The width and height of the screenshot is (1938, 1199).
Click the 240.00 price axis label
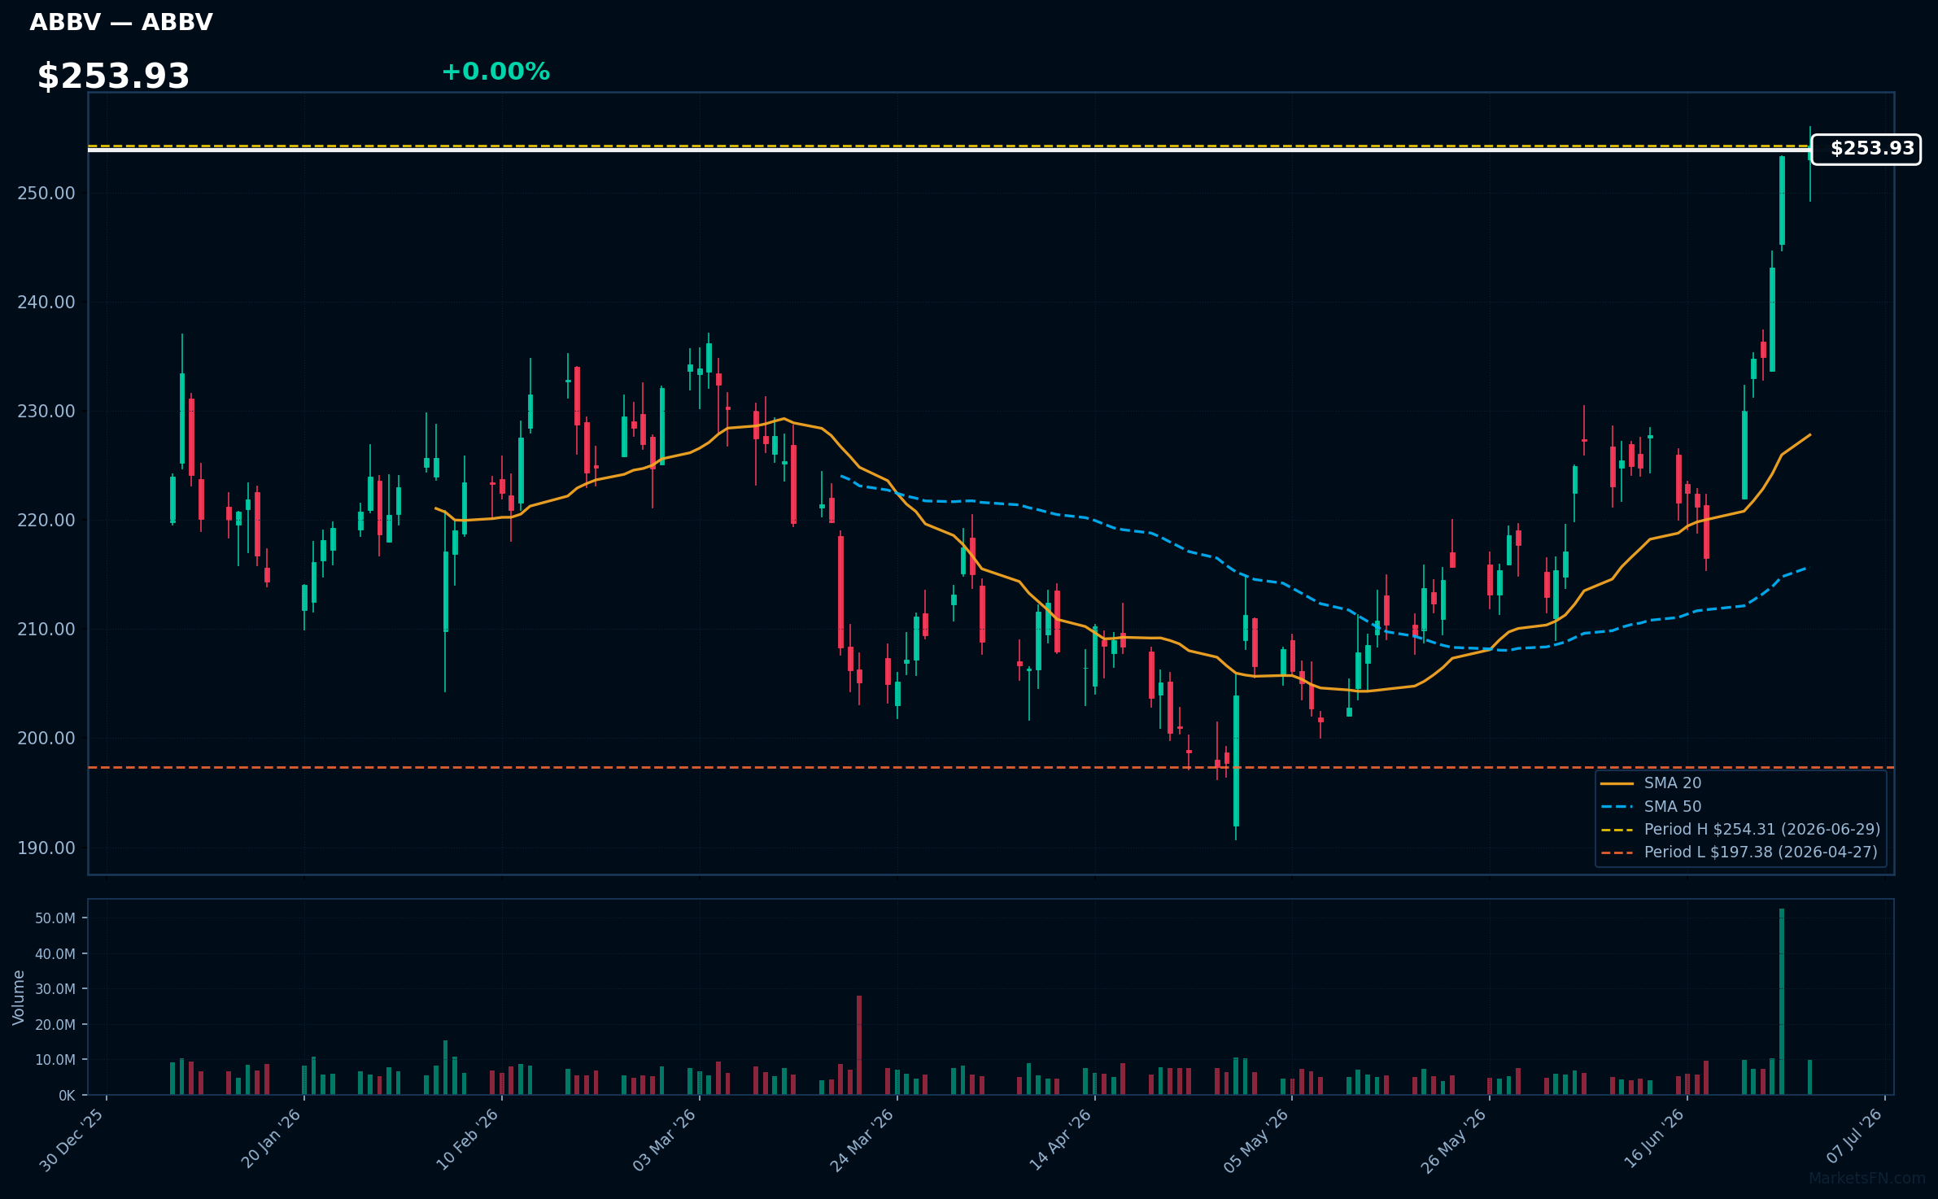46,302
